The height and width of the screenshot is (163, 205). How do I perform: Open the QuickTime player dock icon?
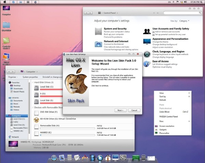point(100,158)
